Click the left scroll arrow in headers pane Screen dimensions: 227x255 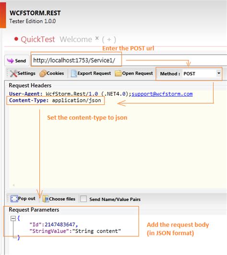coord(14,185)
